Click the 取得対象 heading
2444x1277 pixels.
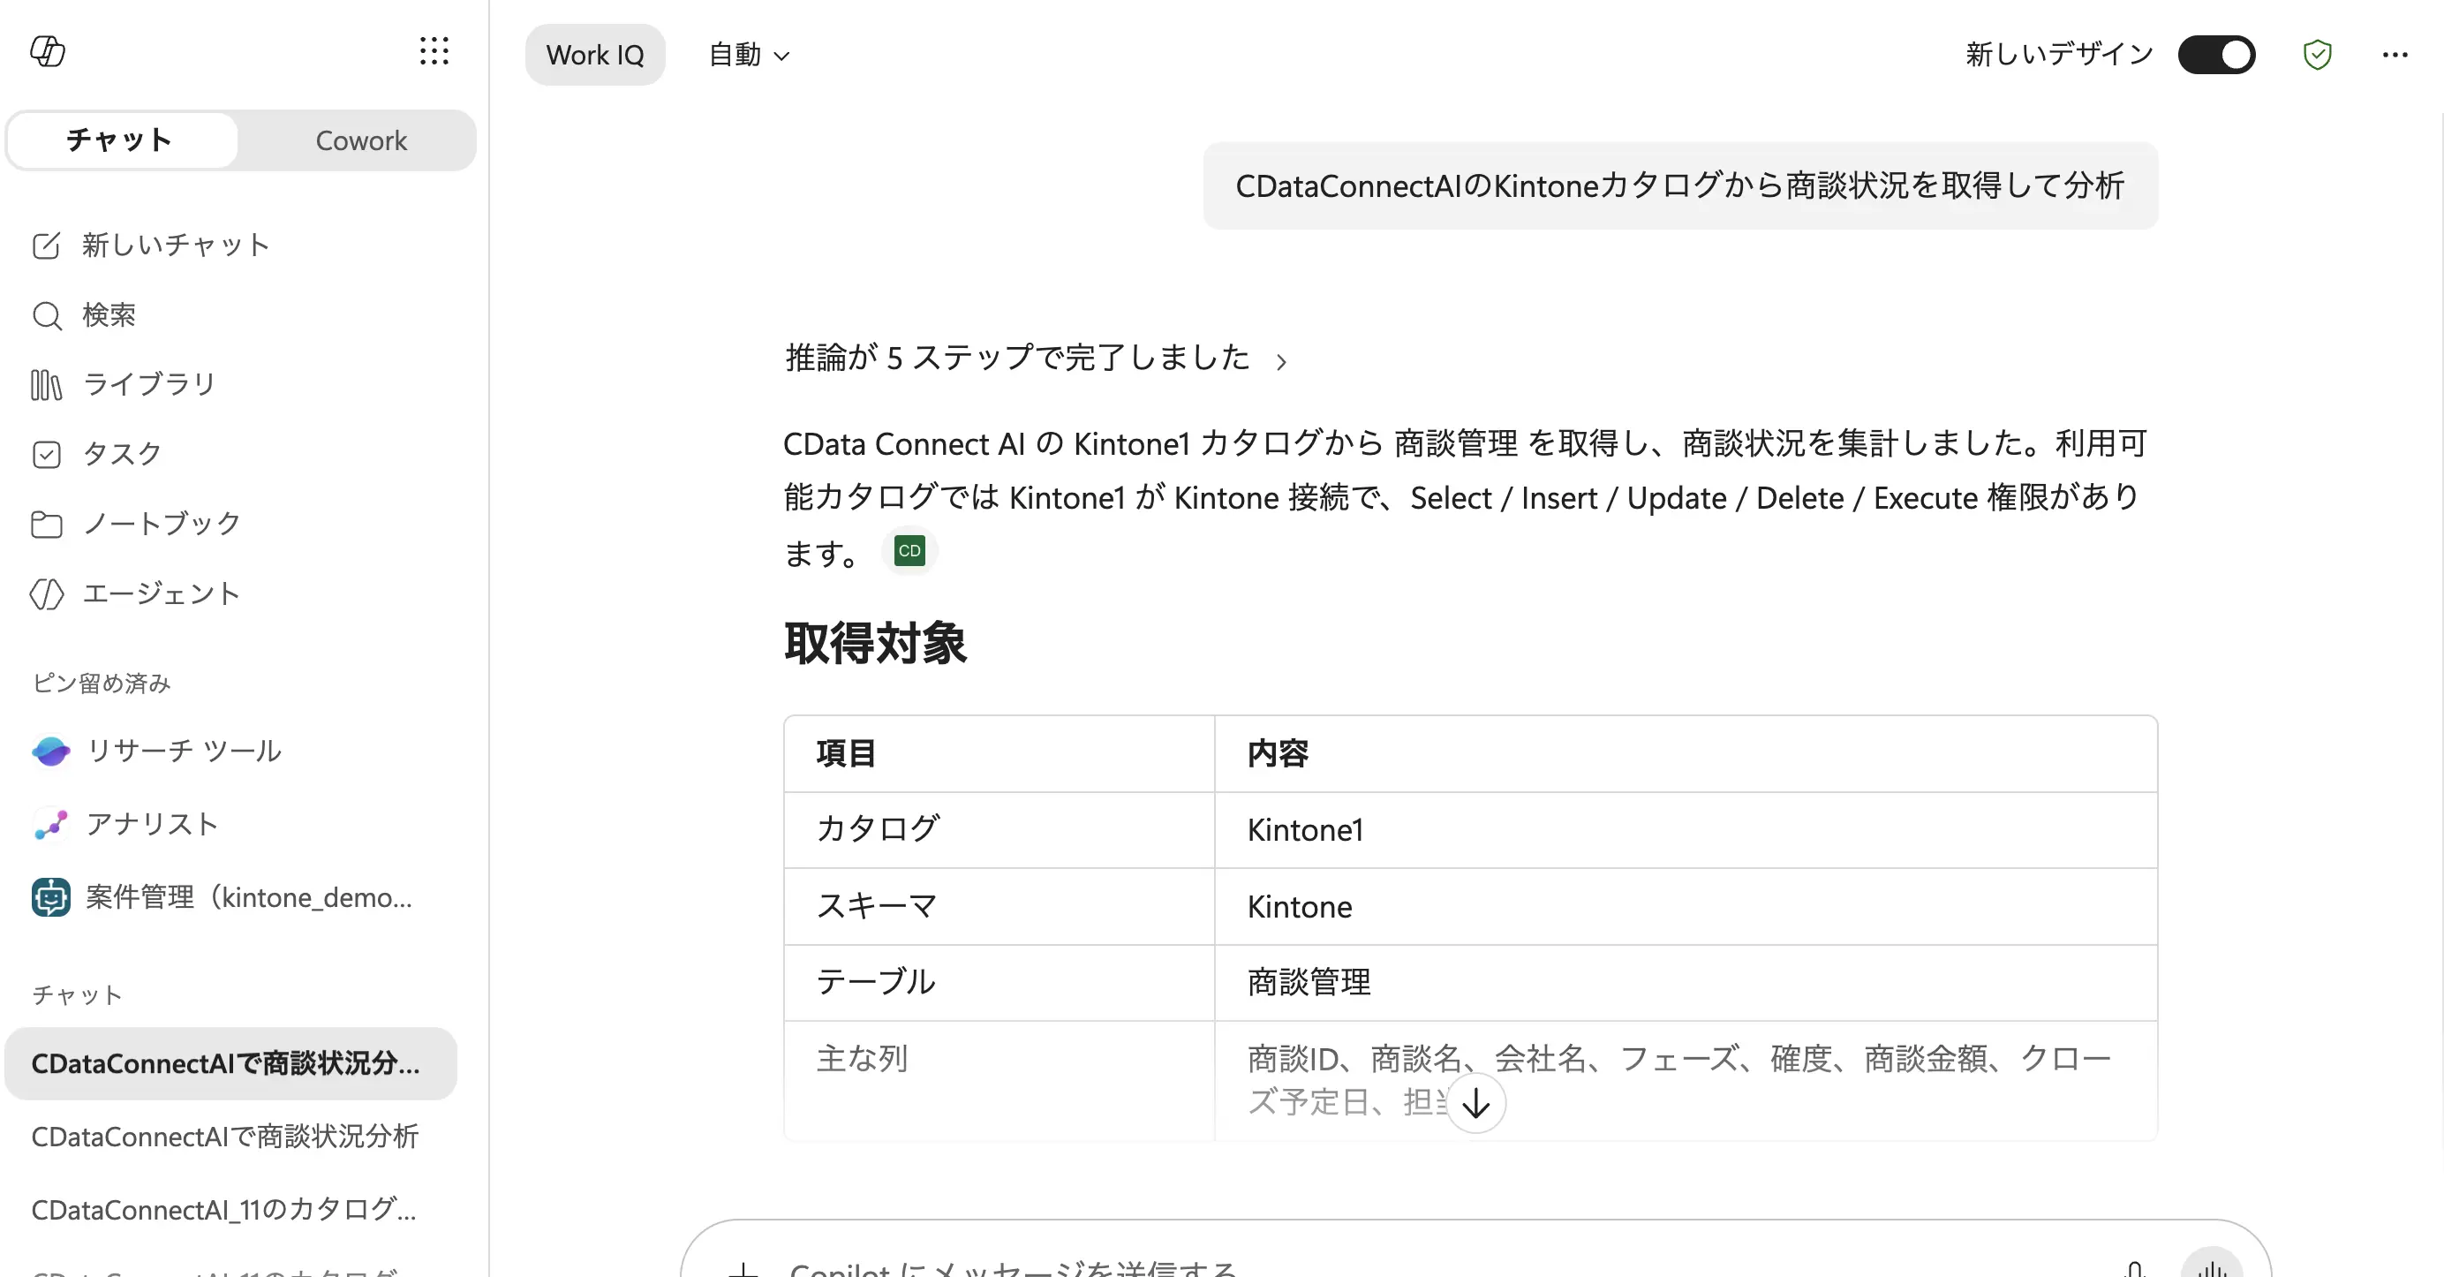875,644
